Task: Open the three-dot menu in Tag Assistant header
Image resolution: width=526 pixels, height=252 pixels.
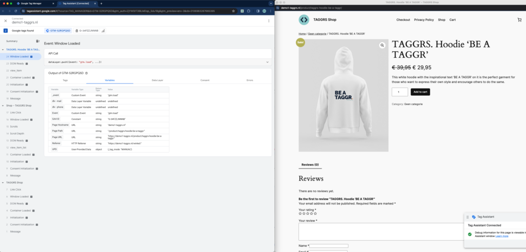Action: (269, 21)
